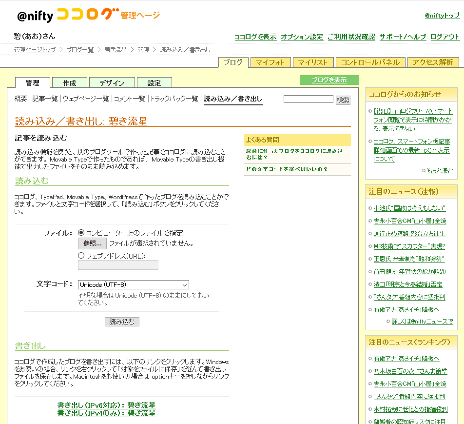
Task: Open "さんタク" news in 速報 list
Action: [409, 297]
